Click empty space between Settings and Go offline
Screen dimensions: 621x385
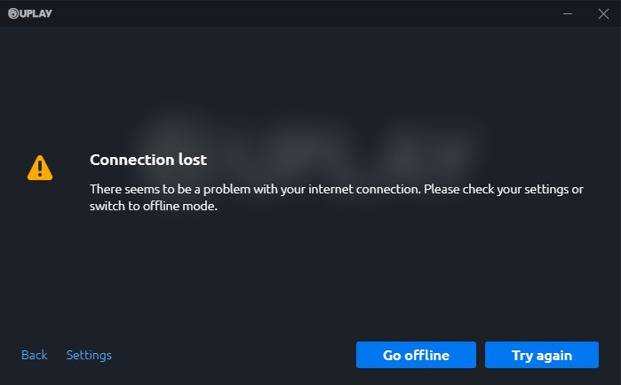(234, 355)
